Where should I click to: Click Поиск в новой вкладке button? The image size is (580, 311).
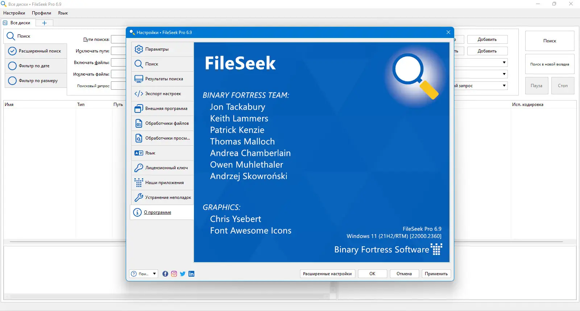pyautogui.click(x=550, y=64)
